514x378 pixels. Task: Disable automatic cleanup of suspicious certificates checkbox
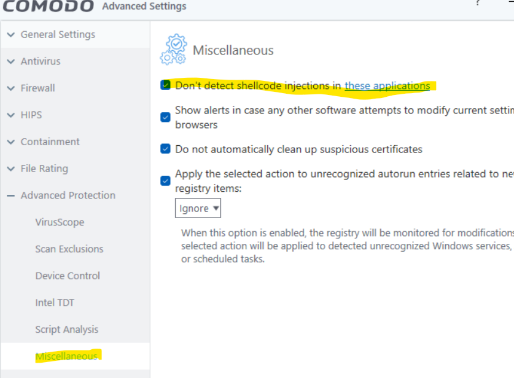[165, 149]
